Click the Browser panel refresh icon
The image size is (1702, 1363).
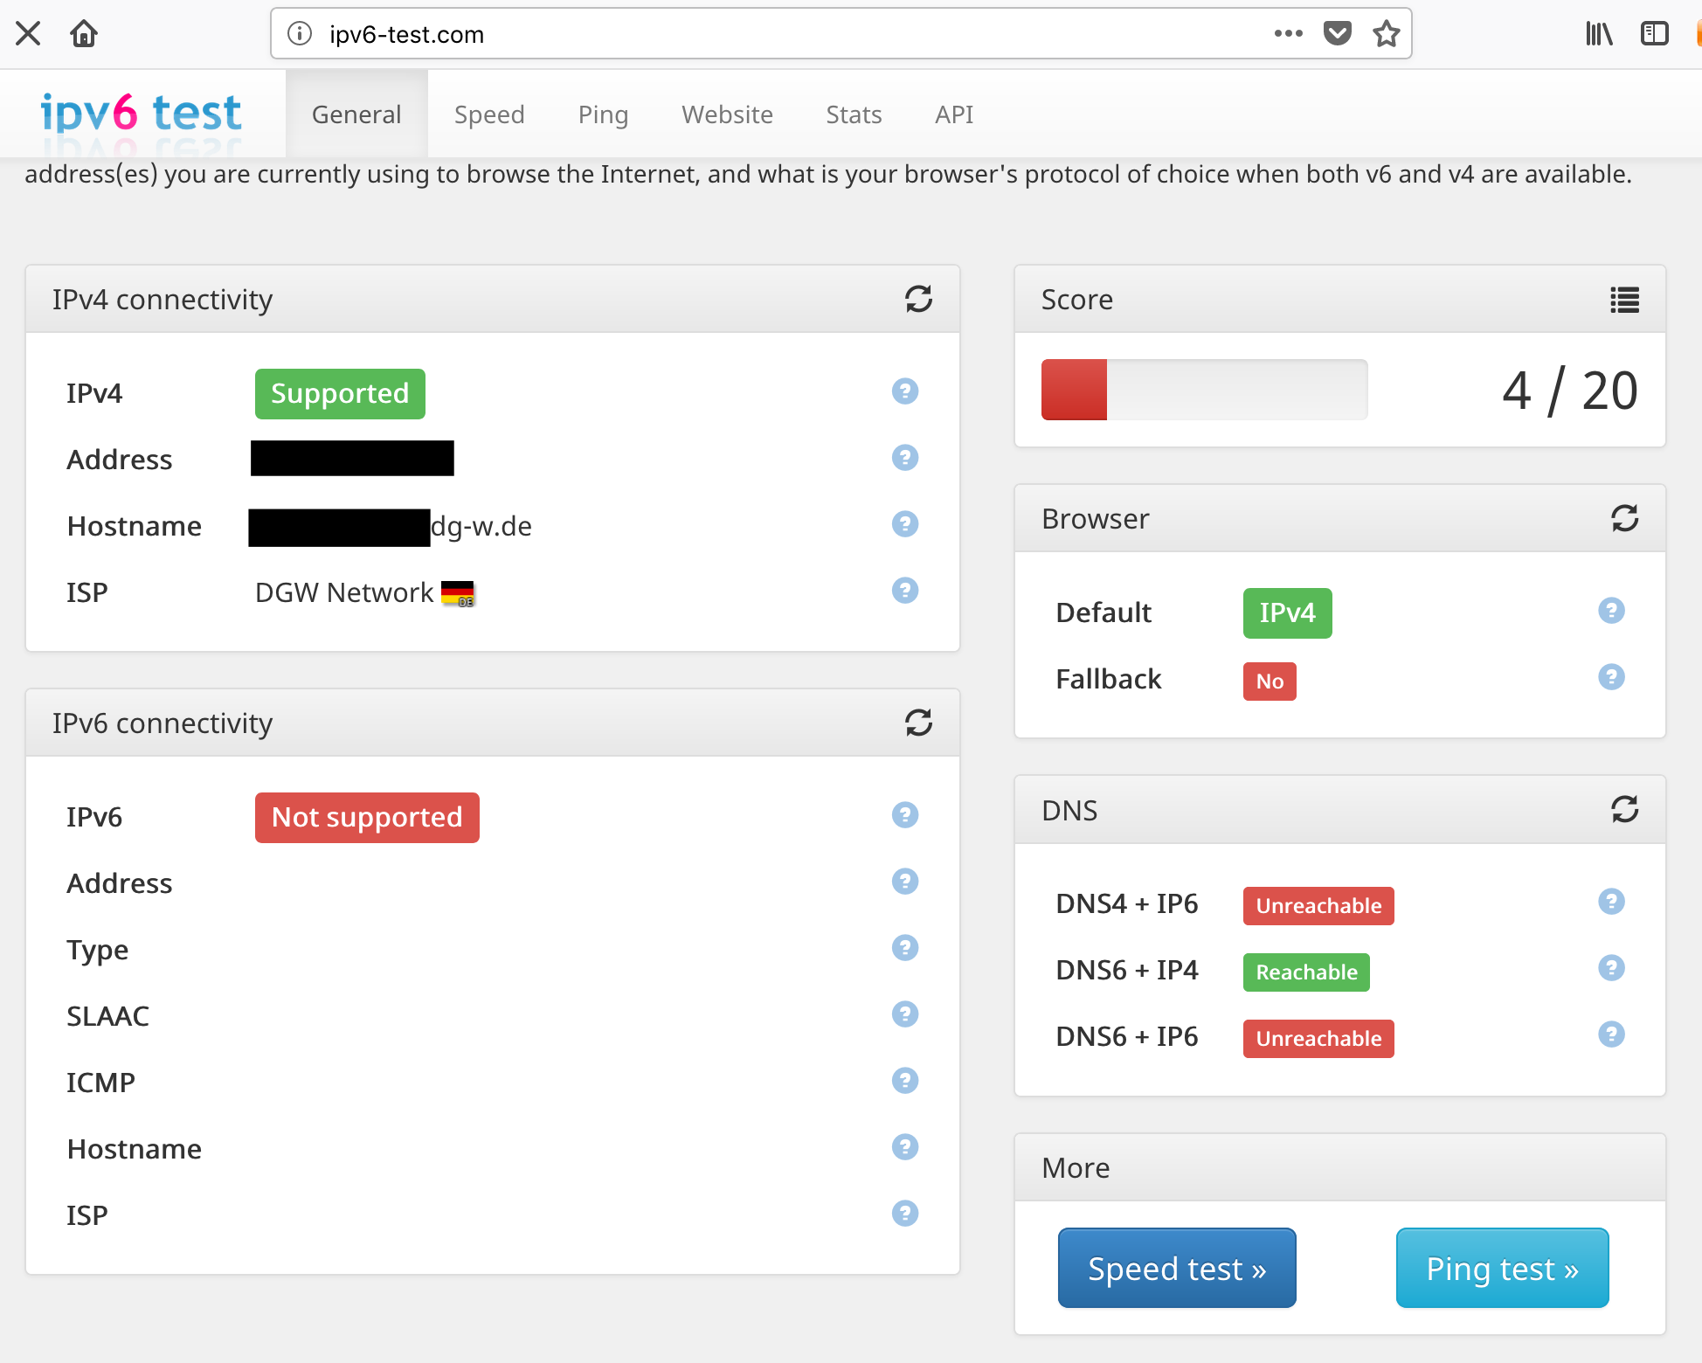1624,518
